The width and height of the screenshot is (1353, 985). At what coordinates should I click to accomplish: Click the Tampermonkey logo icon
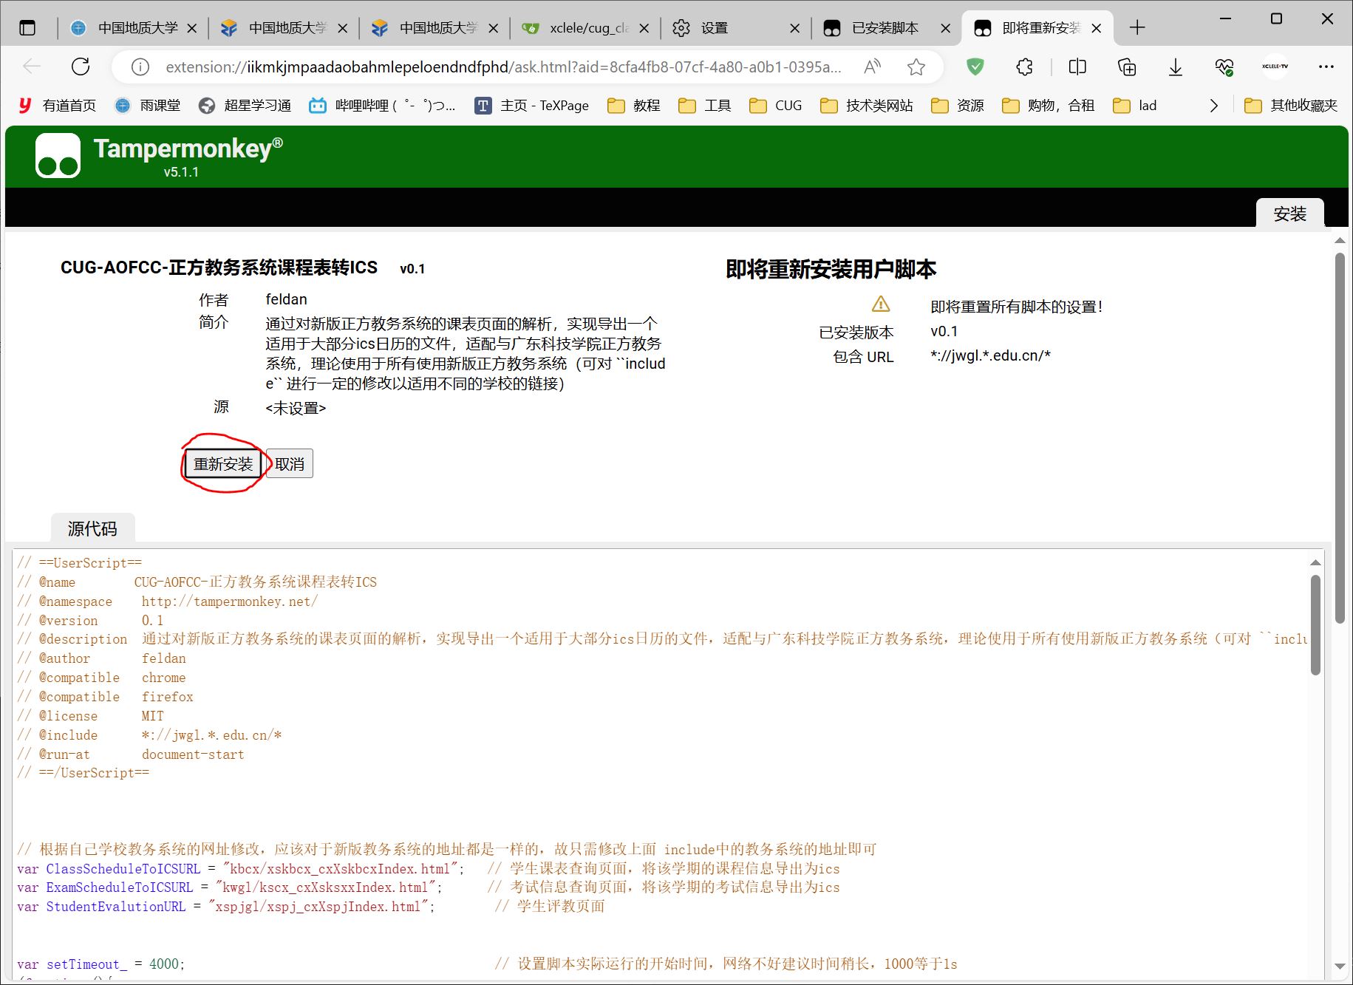coord(58,155)
